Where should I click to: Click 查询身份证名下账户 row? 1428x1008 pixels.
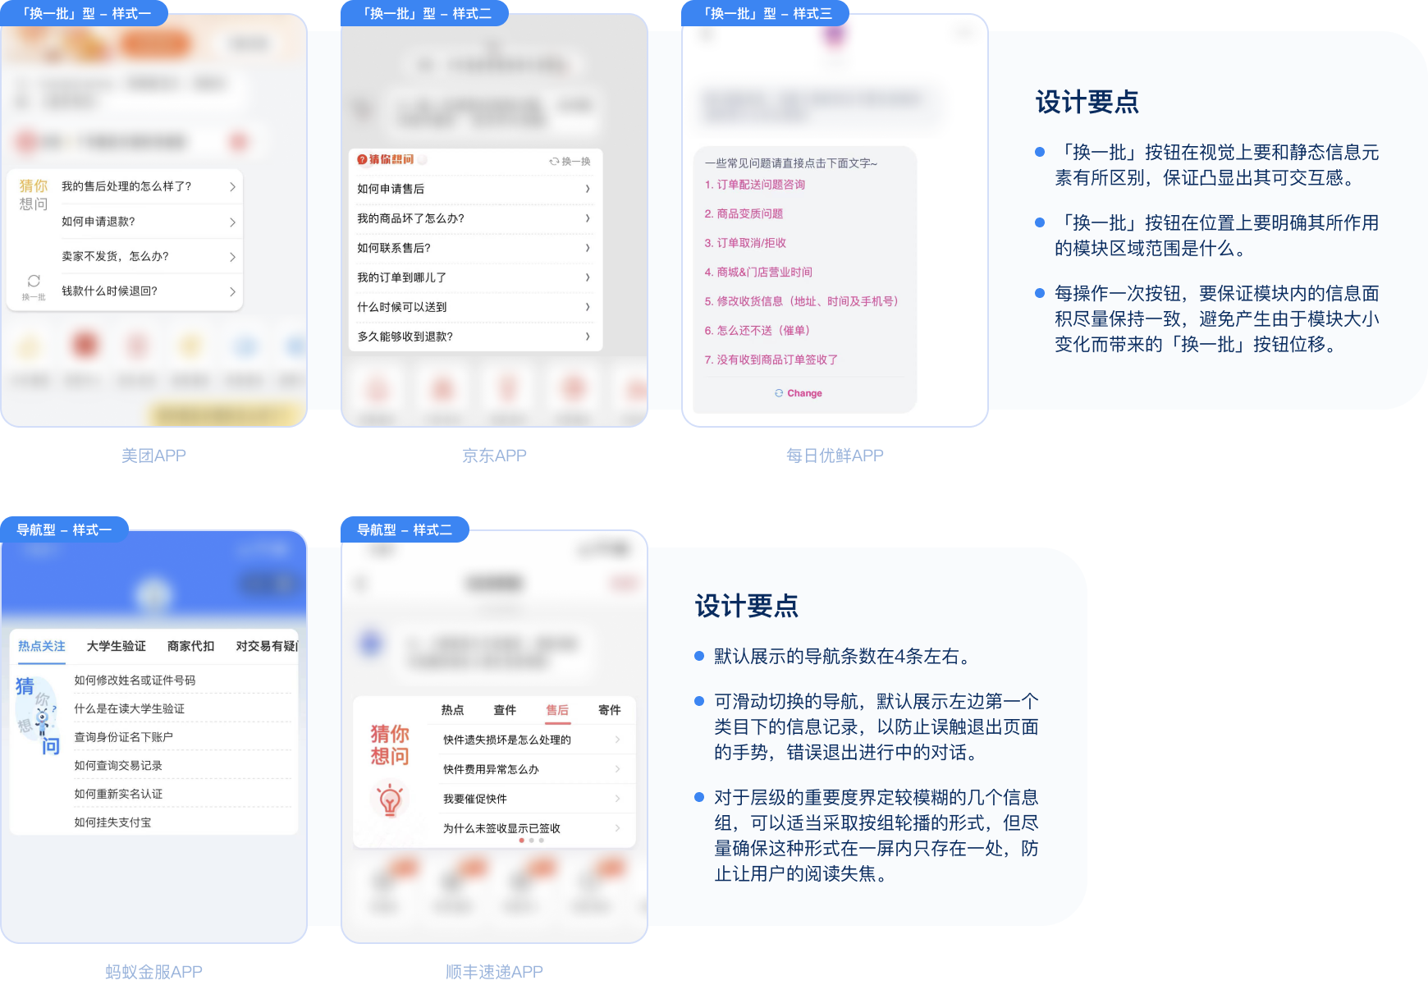pos(182,737)
